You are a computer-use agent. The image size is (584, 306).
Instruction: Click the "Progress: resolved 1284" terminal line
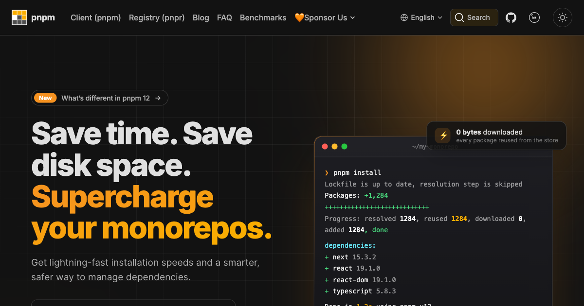pos(425,224)
